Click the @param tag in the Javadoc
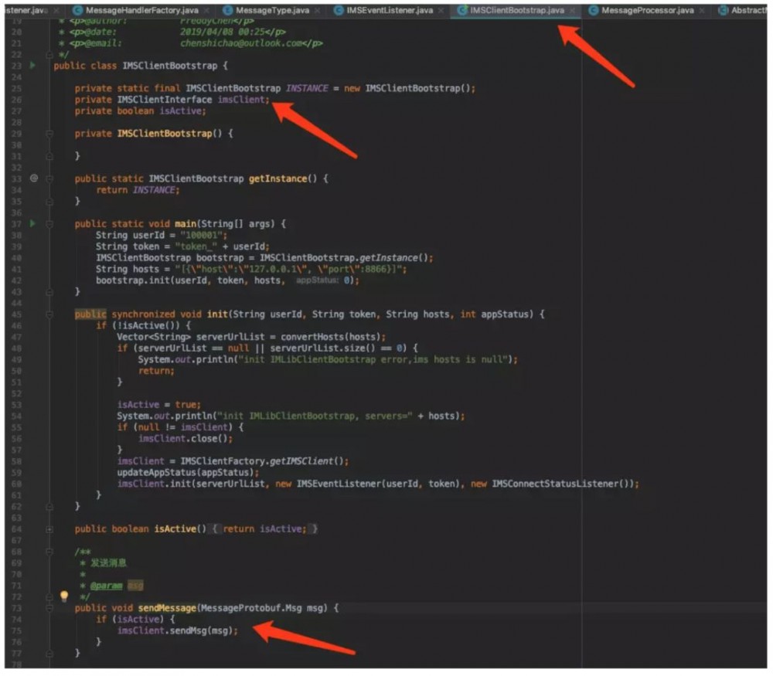 [106, 586]
